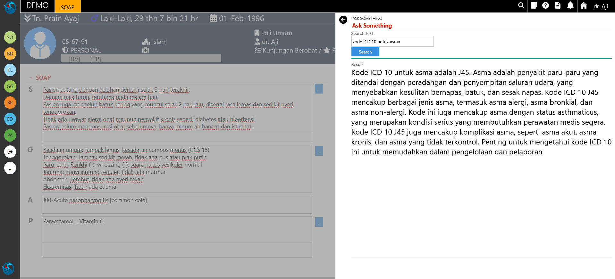Image resolution: width=615 pixels, height=279 pixels.
Task: Expand patient header with double chevron
Action: click(x=28, y=19)
